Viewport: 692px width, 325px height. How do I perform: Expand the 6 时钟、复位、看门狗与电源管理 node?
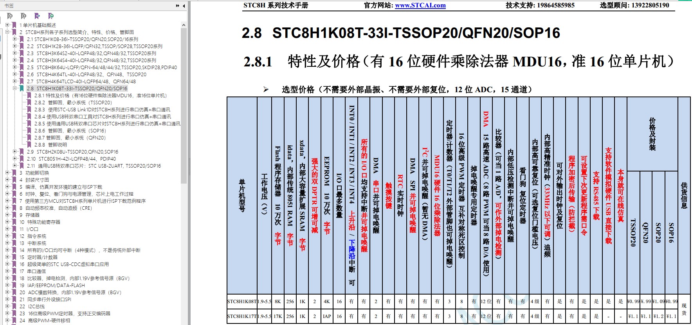(x=7, y=193)
